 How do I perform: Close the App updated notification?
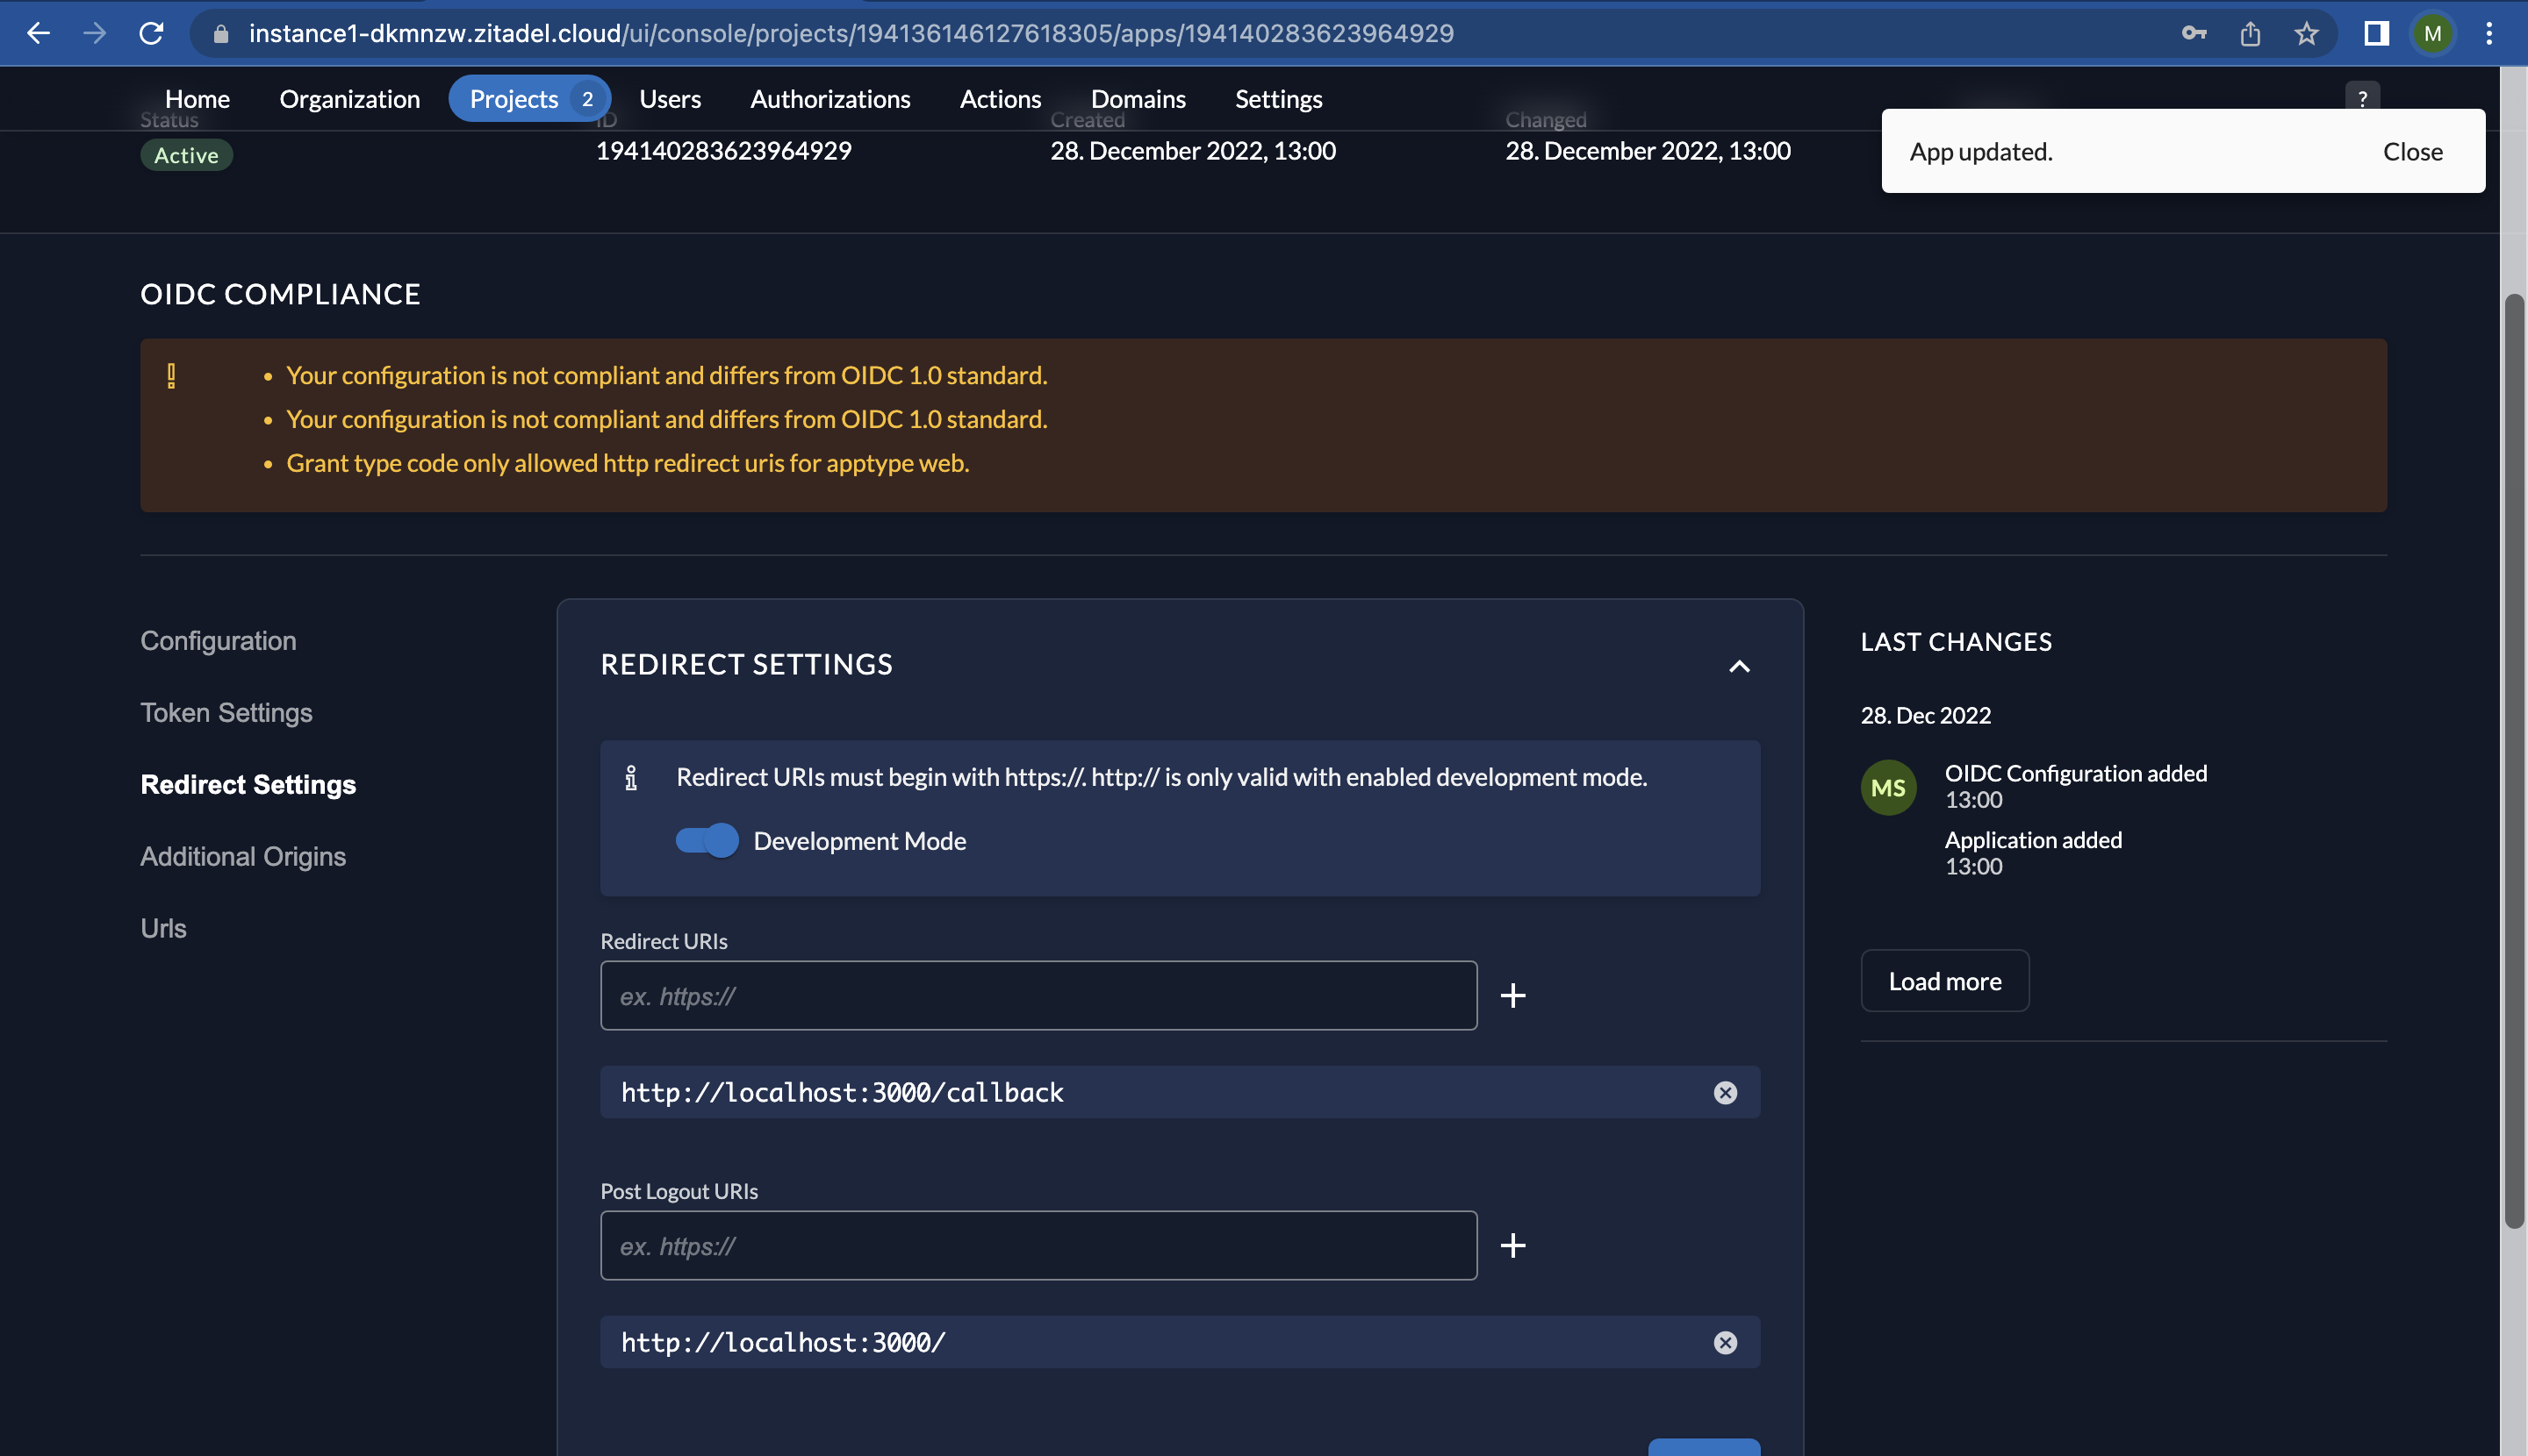click(2412, 151)
